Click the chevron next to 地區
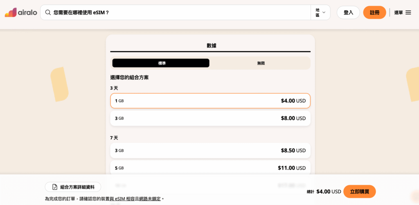This screenshot has height=205, width=419. click(x=324, y=12)
